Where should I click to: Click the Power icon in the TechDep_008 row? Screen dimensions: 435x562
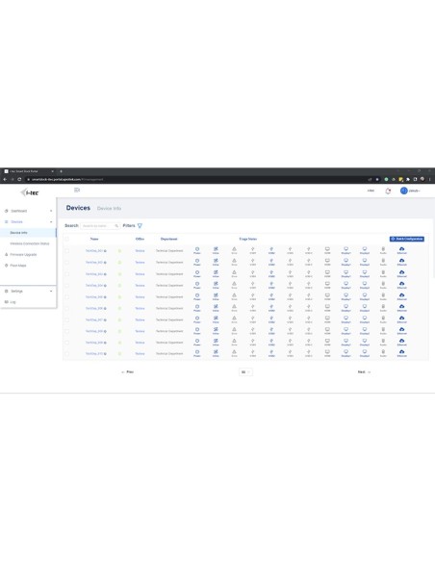197,329
